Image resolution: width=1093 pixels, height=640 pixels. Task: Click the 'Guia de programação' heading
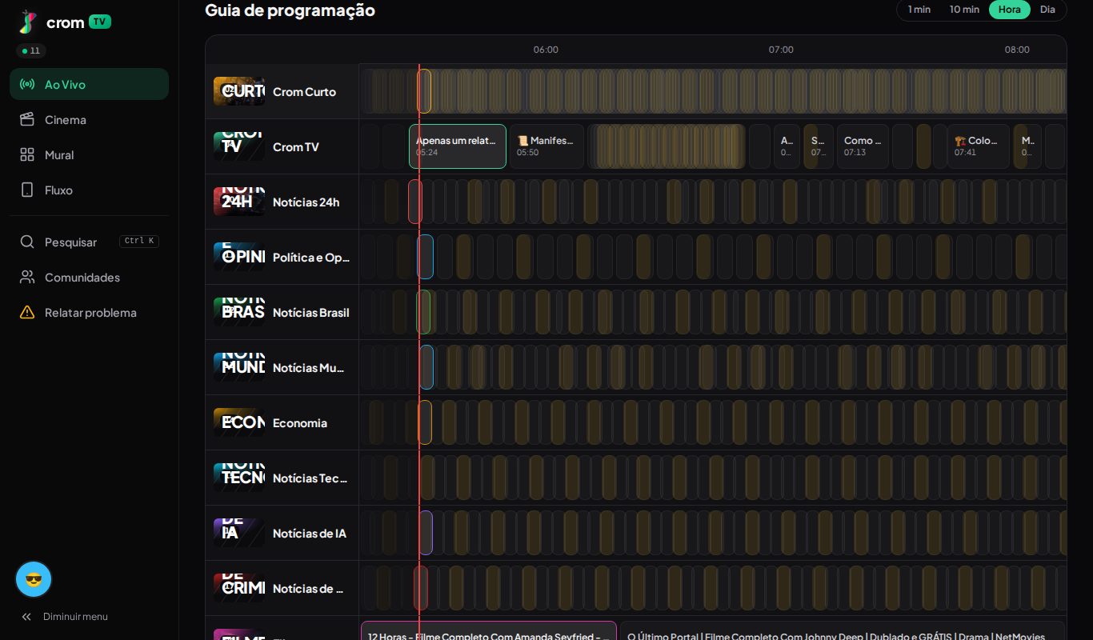tap(290, 10)
